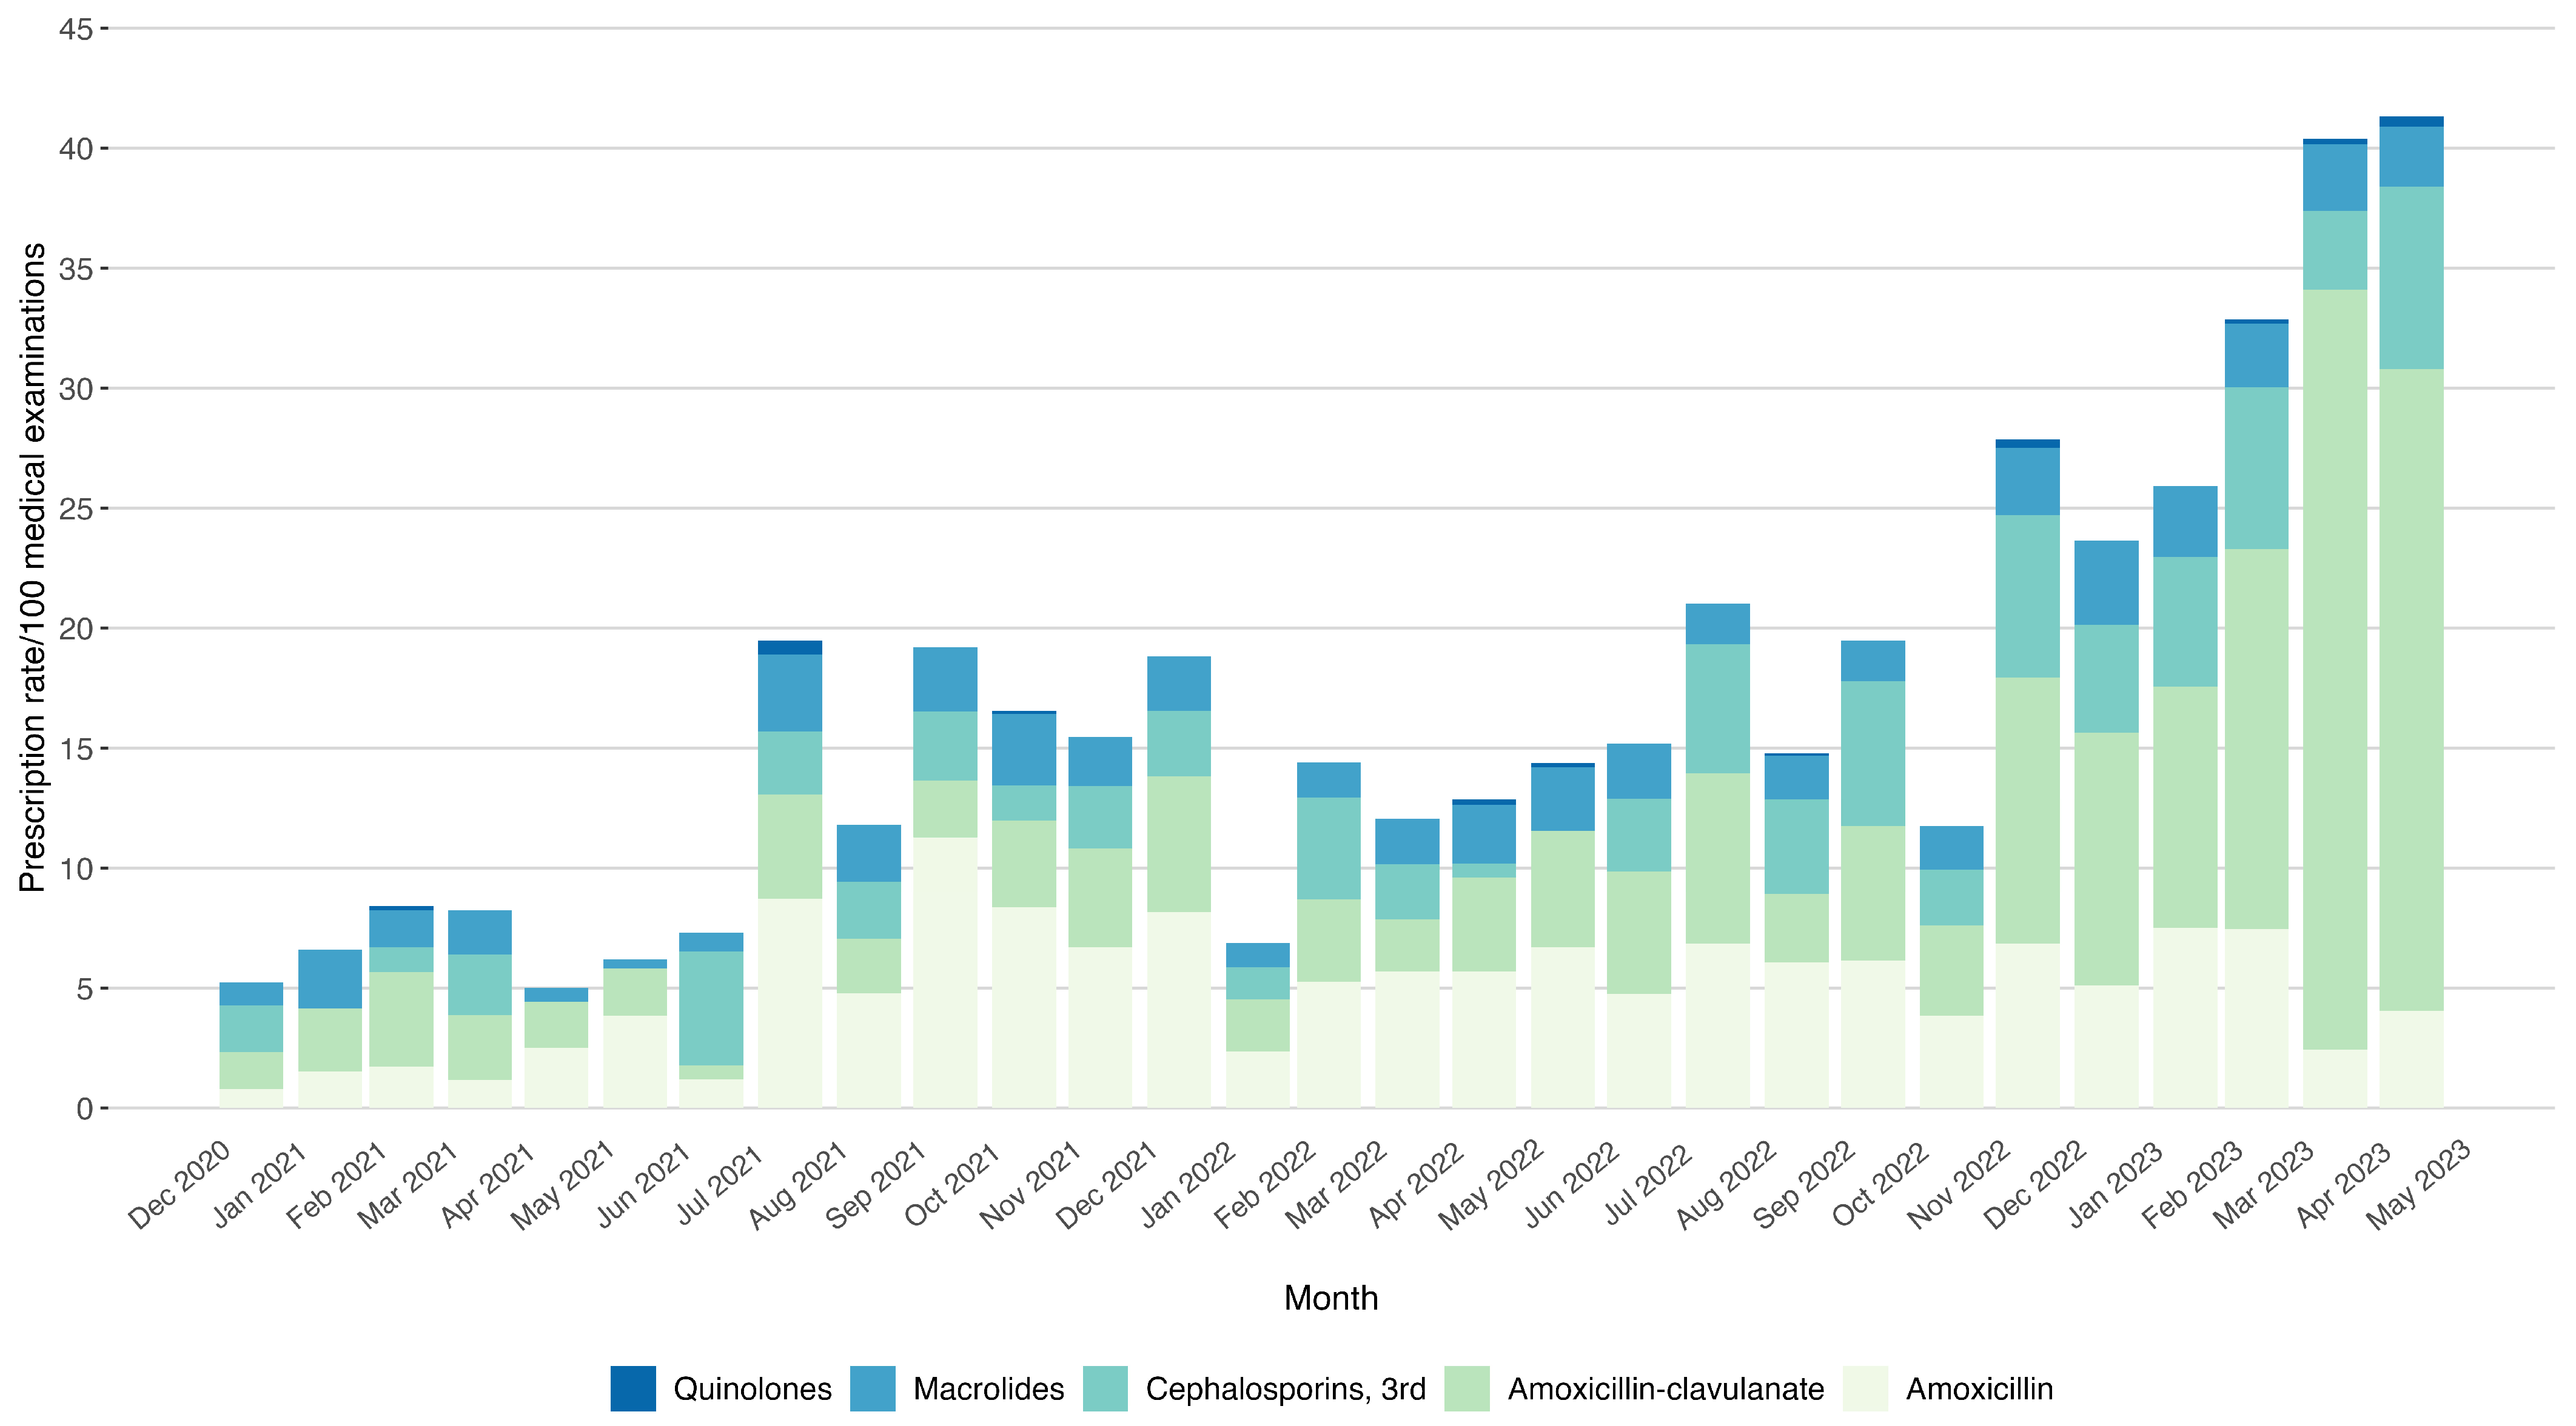Click the Quinolones legend color swatch

click(633, 1388)
